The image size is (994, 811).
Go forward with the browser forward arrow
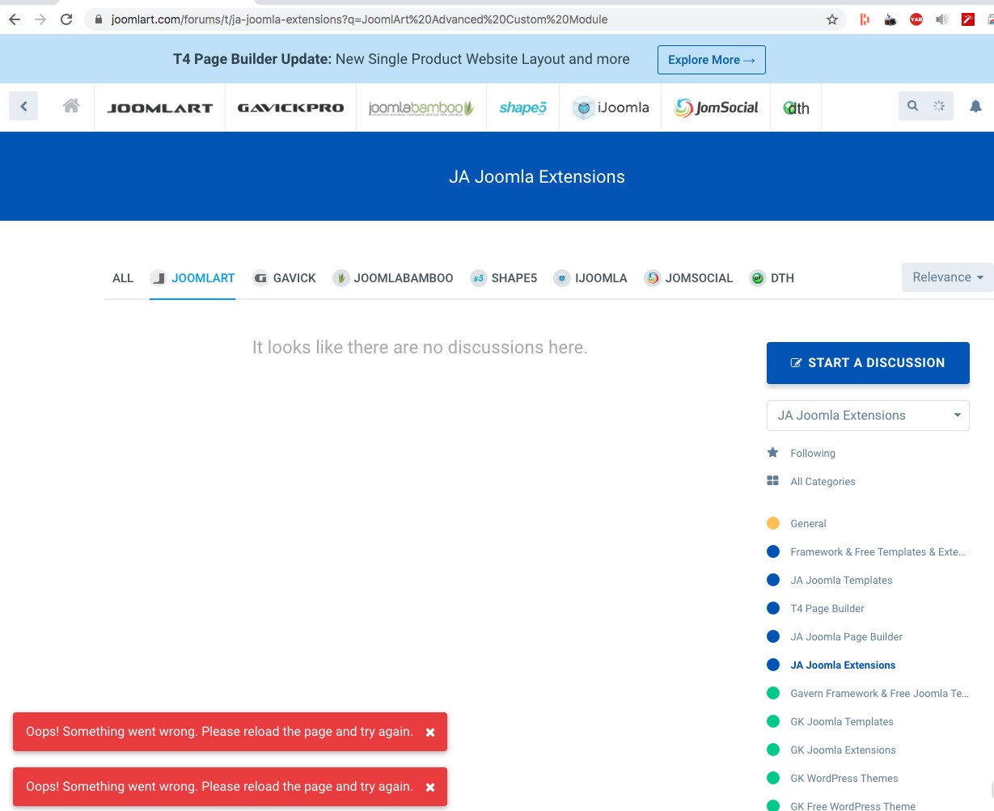(40, 19)
